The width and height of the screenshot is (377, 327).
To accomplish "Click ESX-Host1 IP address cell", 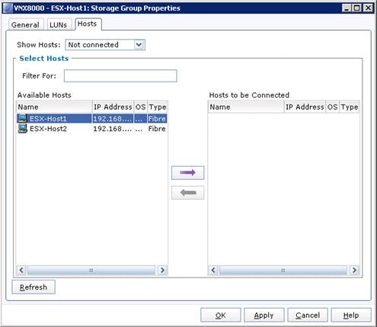I will point(113,119).
